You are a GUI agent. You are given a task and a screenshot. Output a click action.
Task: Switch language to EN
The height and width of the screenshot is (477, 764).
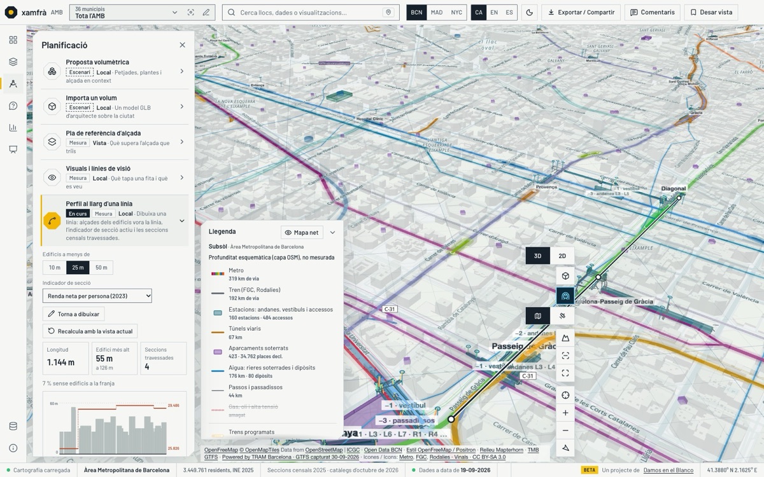point(494,13)
